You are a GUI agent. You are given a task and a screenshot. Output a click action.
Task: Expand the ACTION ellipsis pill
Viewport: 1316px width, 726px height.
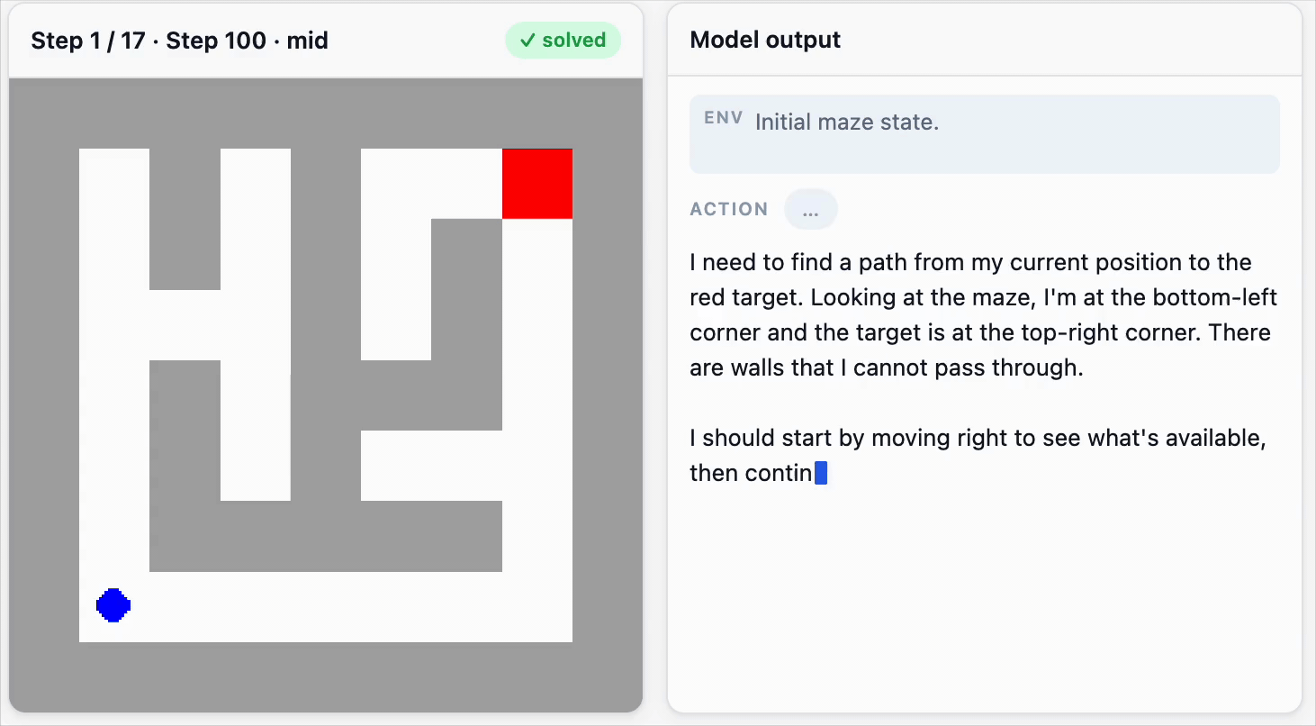[810, 209]
